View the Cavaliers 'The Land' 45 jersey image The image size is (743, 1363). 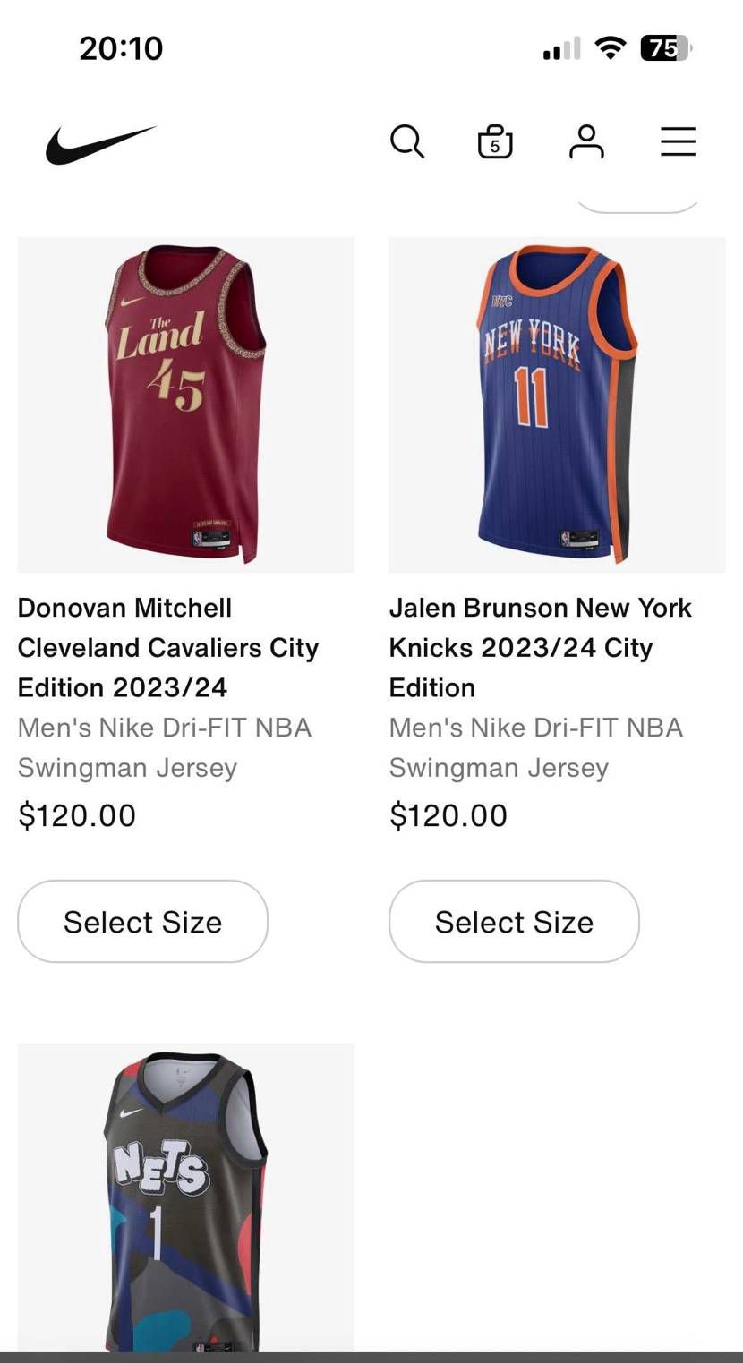click(185, 405)
